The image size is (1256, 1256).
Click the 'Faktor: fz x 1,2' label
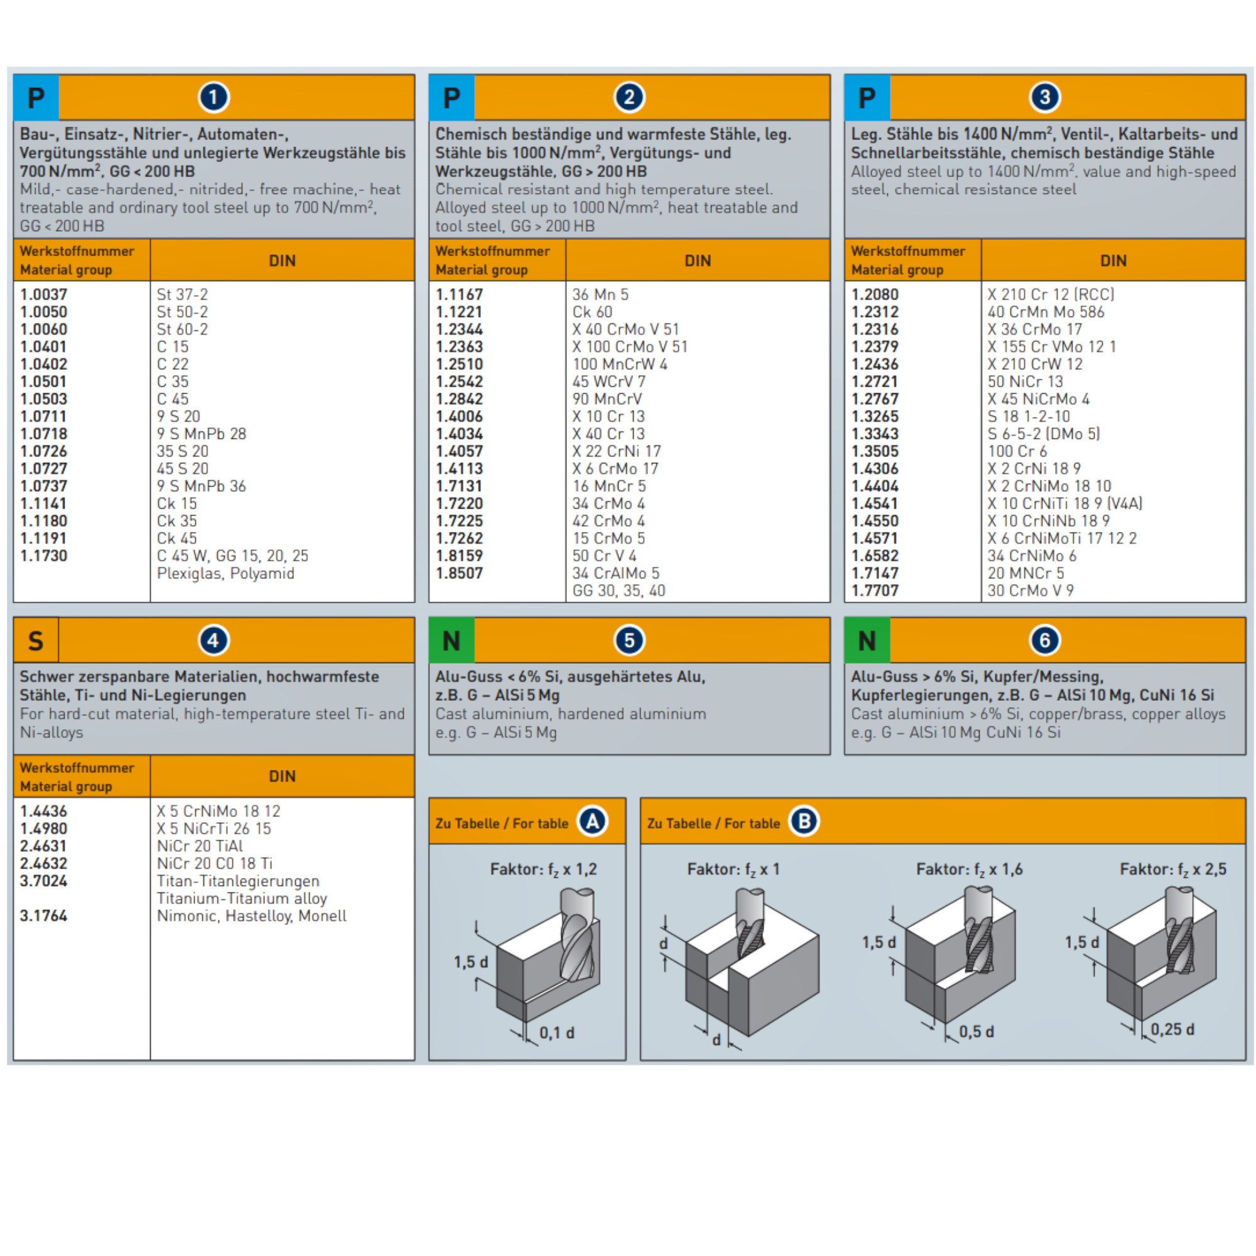[543, 870]
